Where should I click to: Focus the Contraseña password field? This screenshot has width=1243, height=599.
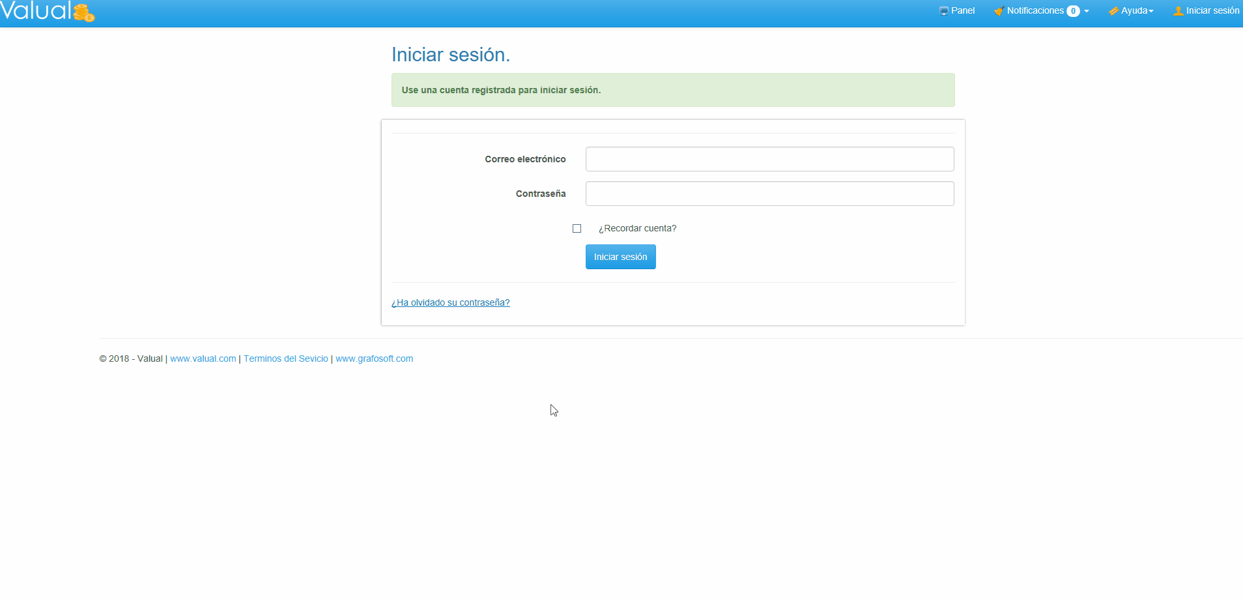(769, 194)
